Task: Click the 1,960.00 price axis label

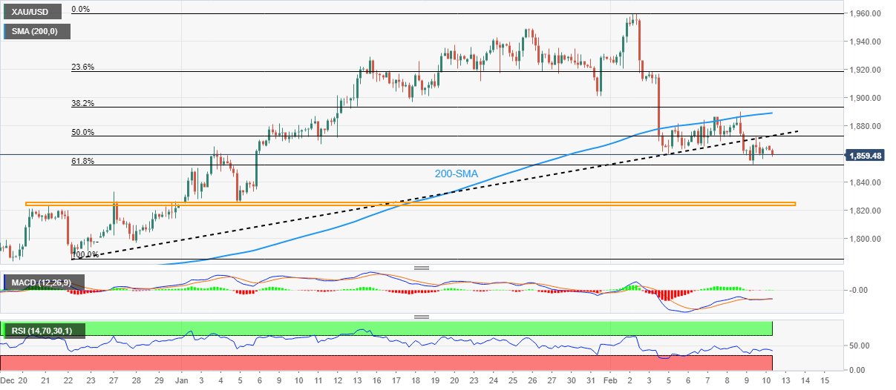Action: [866, 13]
